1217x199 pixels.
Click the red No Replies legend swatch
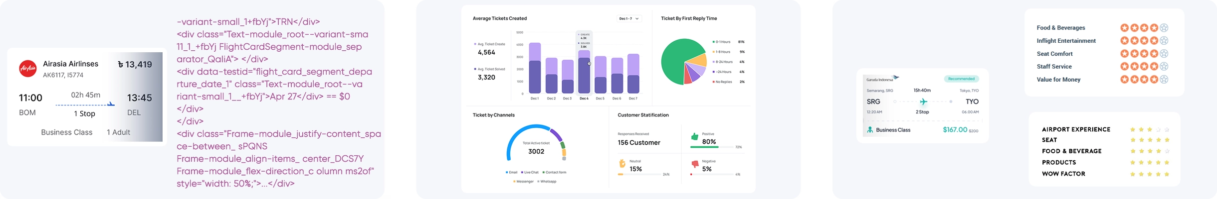coord(714,82)
